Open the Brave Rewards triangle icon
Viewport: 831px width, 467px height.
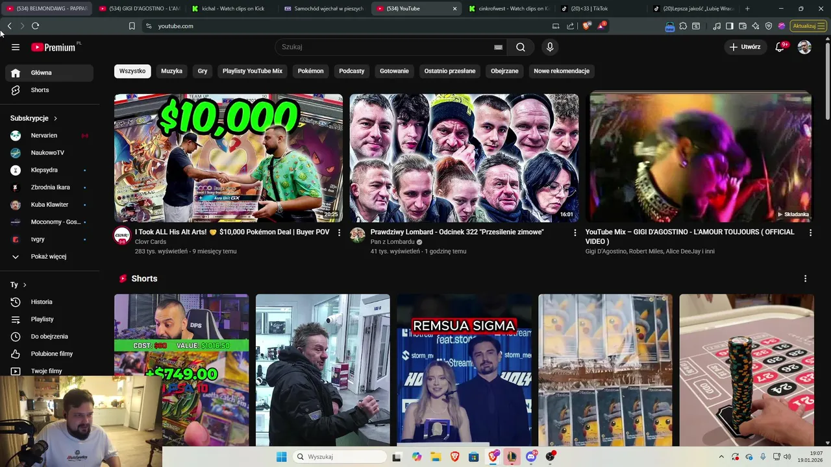coord(602,26)
